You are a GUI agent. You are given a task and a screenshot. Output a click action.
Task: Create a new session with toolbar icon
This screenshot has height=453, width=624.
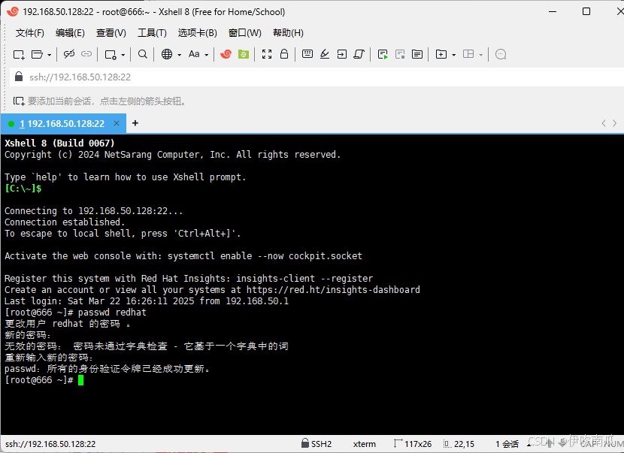[x=19, y=55]
